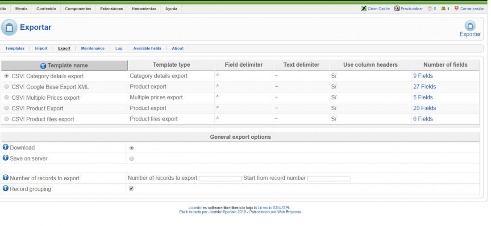Screen dimensions: 491x226
Task: Open the 27 Fields link
Action: pyautogui.click(x=424, y=86)
